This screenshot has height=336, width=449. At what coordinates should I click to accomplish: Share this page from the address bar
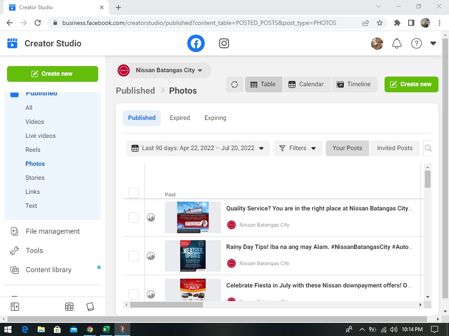point(366,23)
